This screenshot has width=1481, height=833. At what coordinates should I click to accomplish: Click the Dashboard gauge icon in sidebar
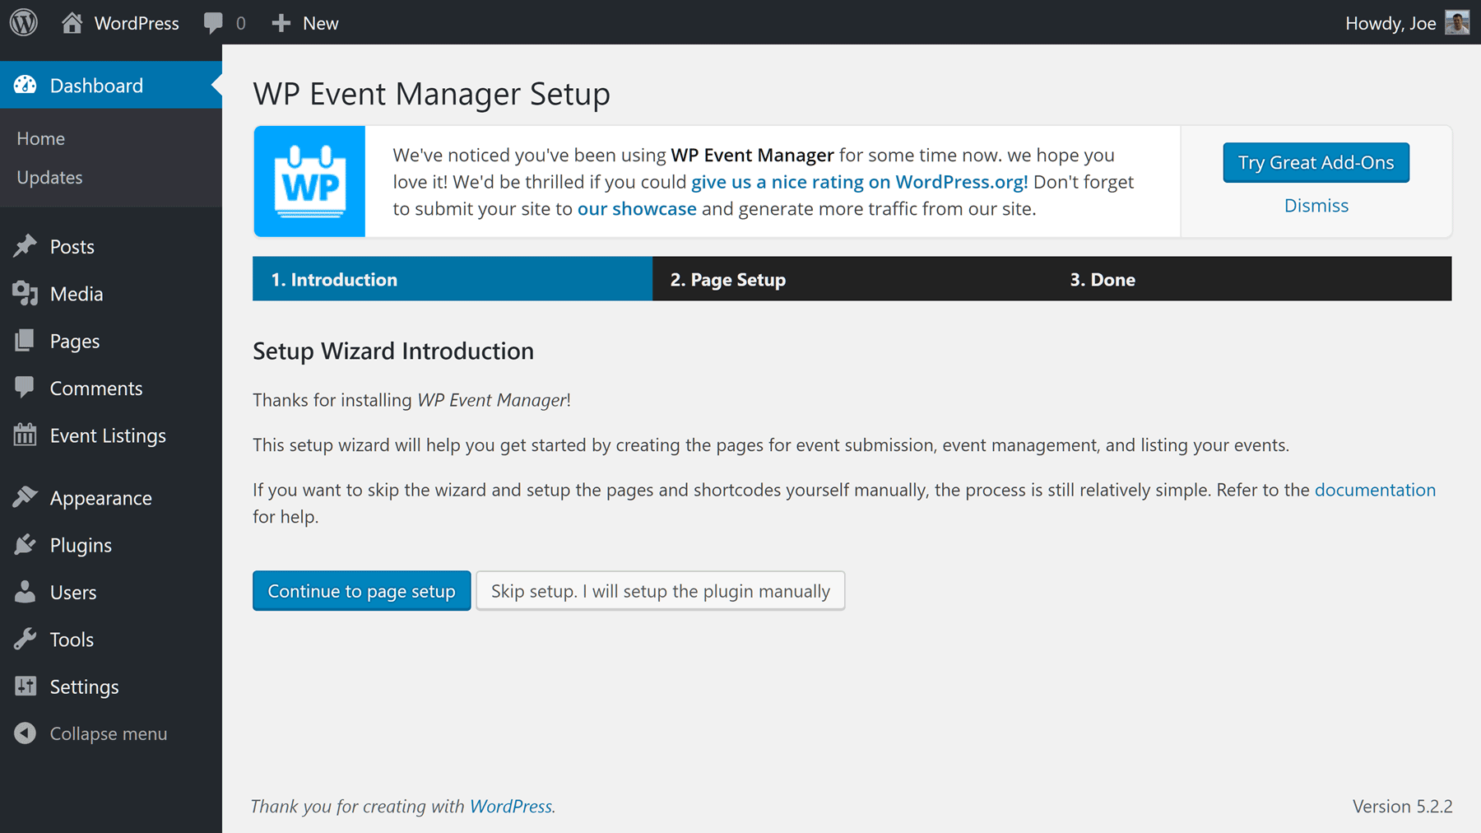click(26, 85)
